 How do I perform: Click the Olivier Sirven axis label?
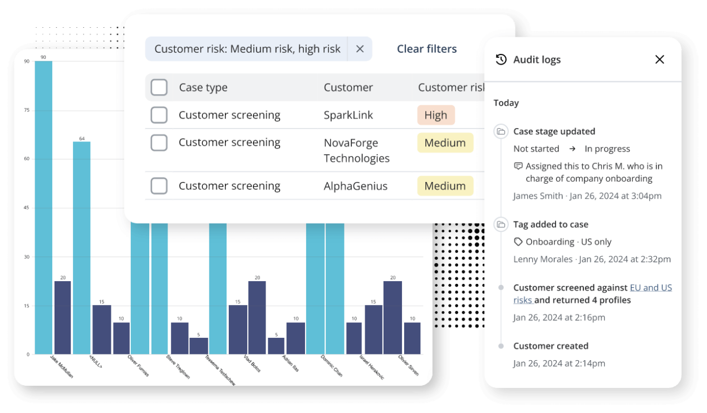pos(409,366)
